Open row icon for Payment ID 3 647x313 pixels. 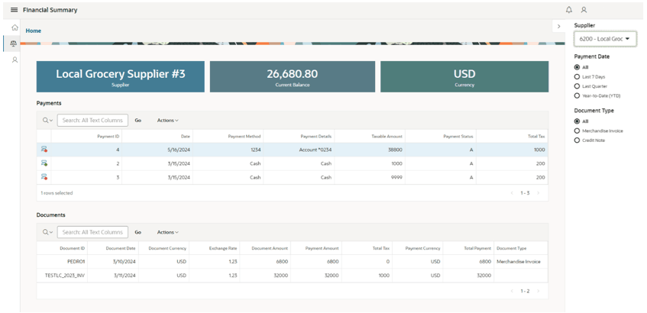[44, 177]
